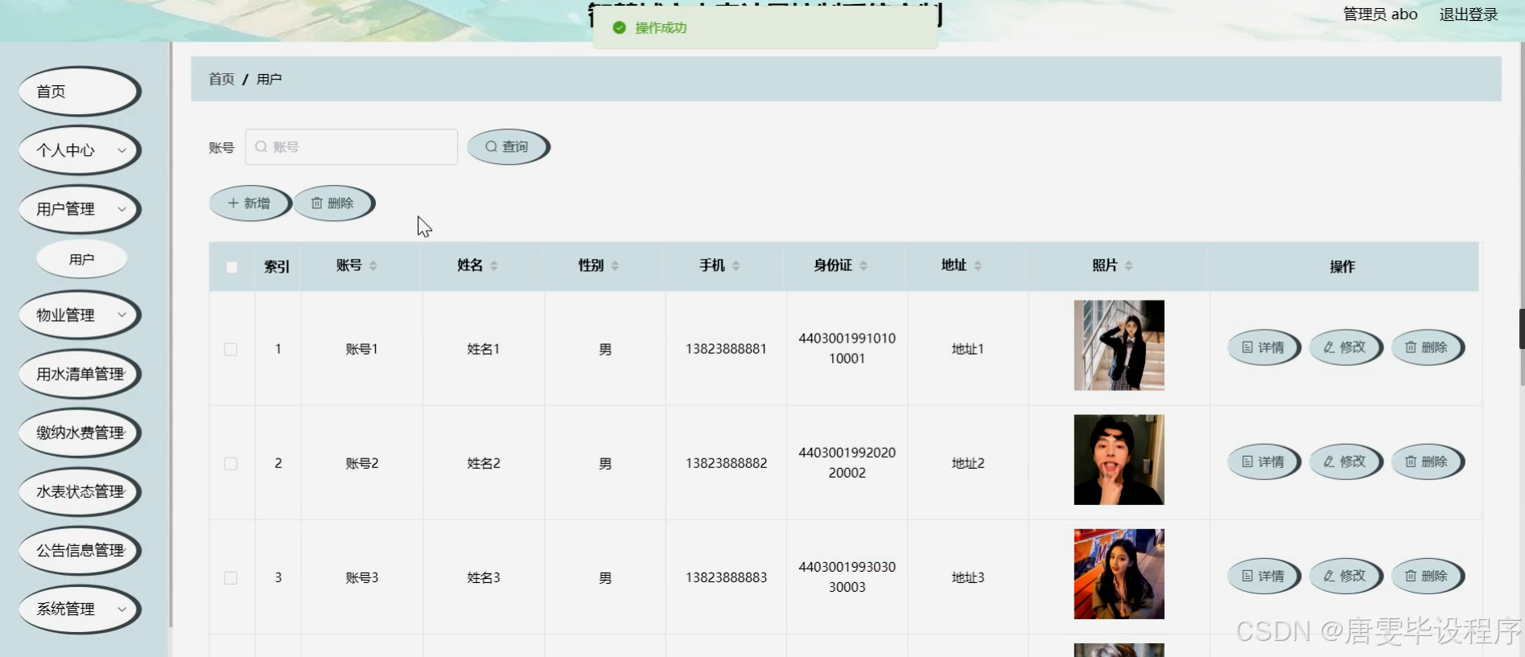Click the 新增 (add) button
Image resolution: width=1525 pixels, height=657 pixels.
(249, 203)
